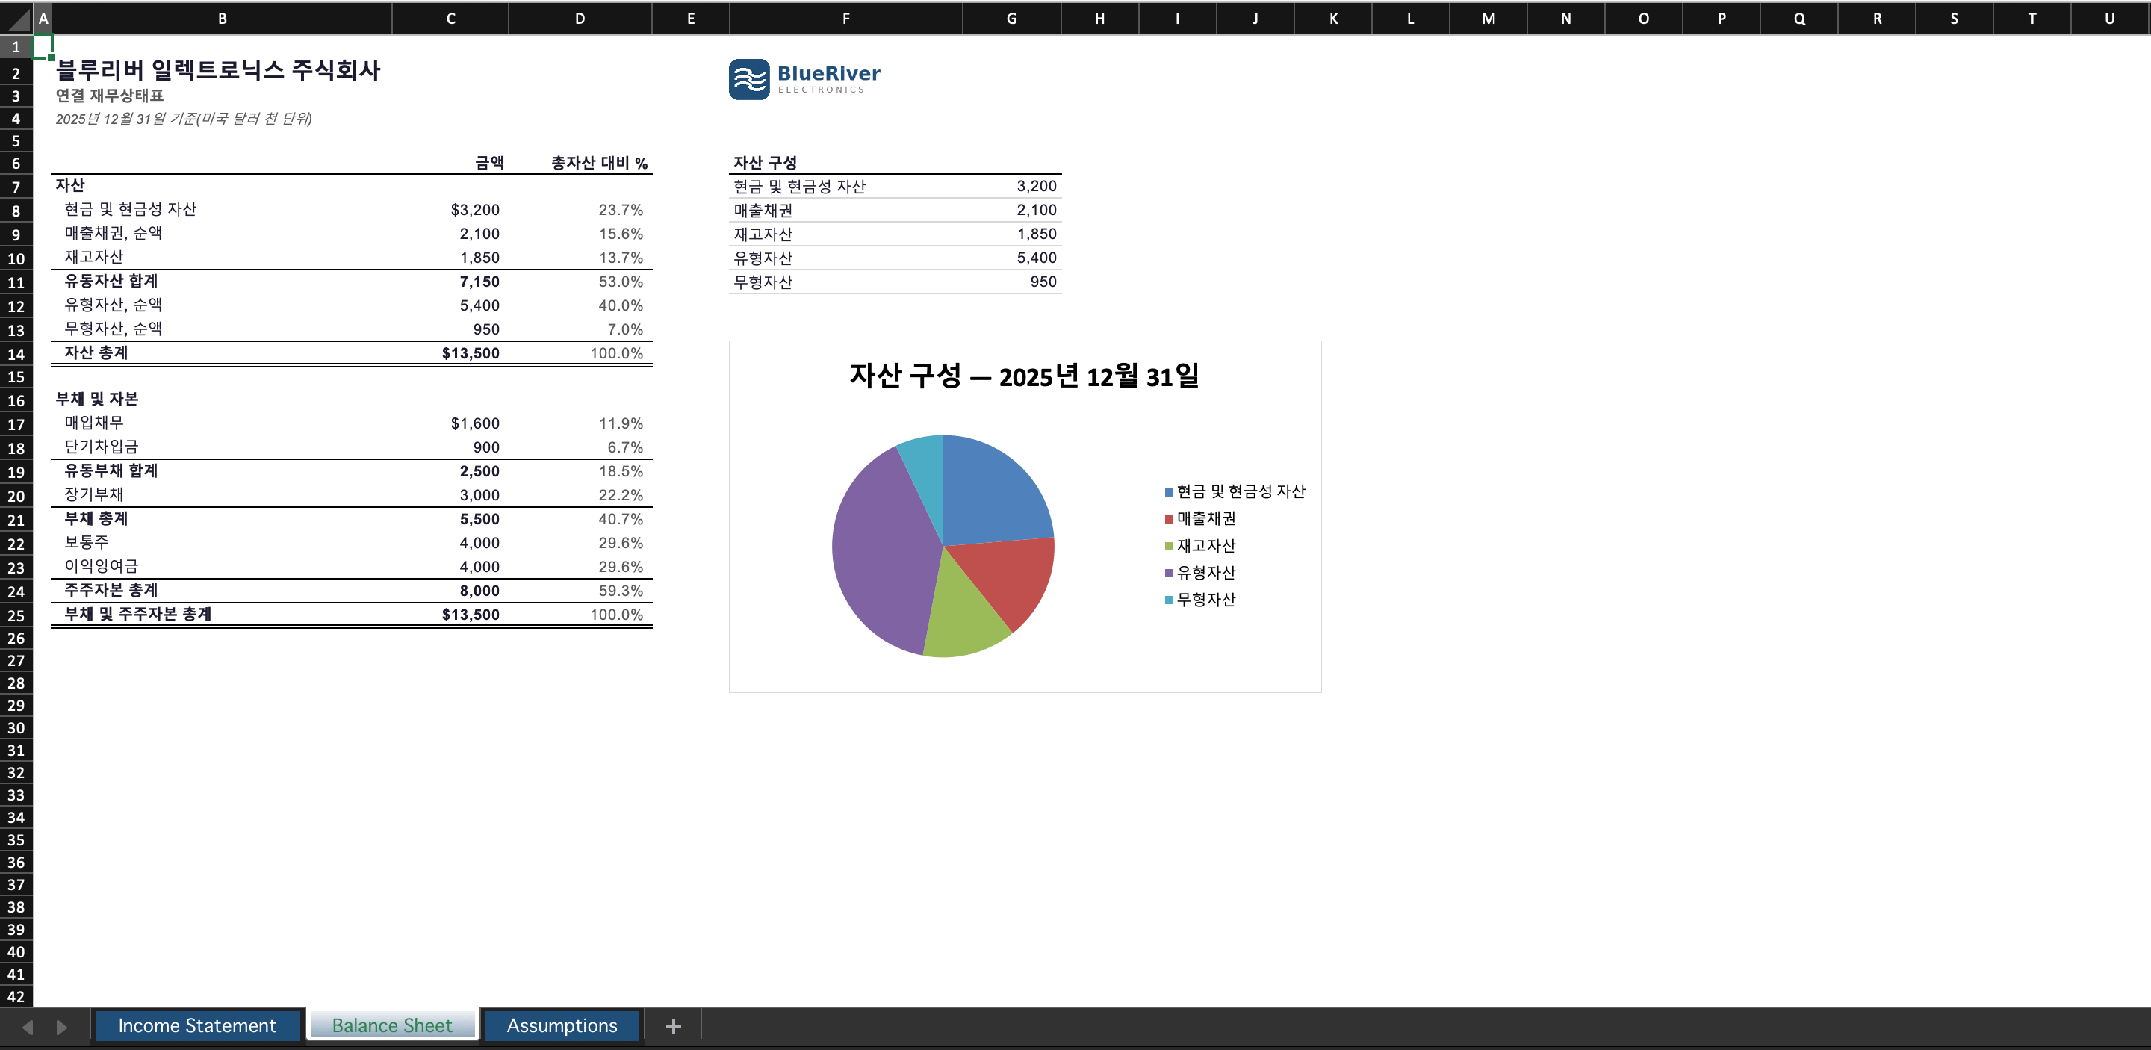Add a new sheet with plus button
2151x1050 pixels.
(x=673, y=1026)
